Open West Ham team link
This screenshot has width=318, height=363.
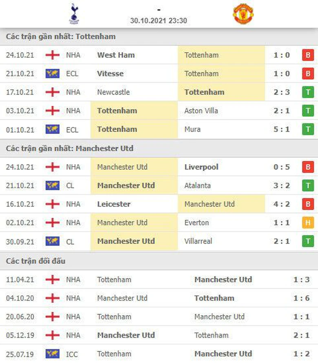[x=116, y=55]
